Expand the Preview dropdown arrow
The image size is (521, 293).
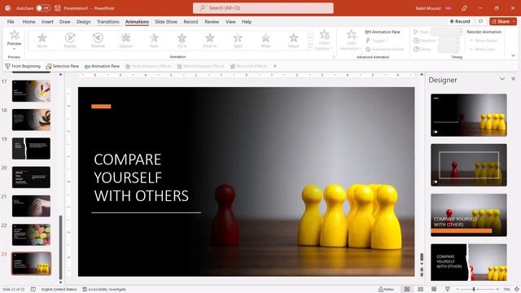[14, 49]
